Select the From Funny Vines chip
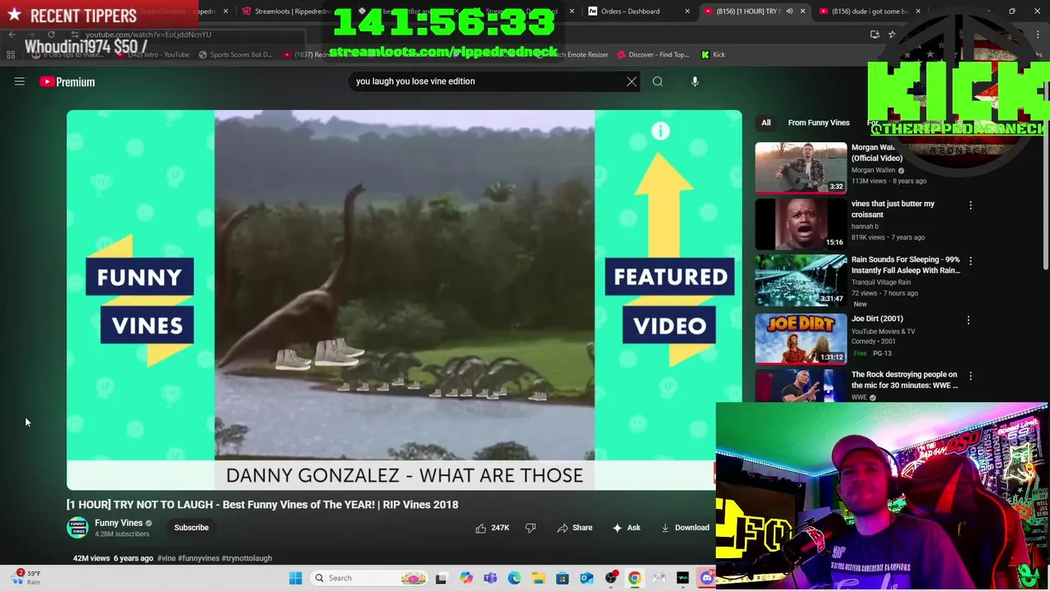 (819, 122)
